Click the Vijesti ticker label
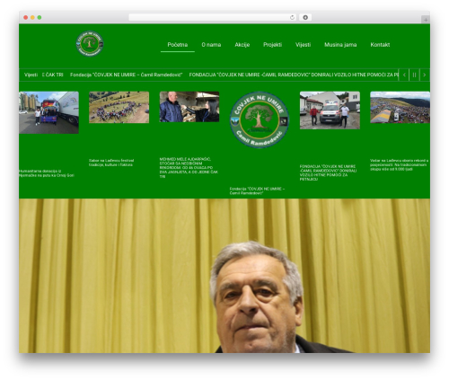 tap(31, 75)
